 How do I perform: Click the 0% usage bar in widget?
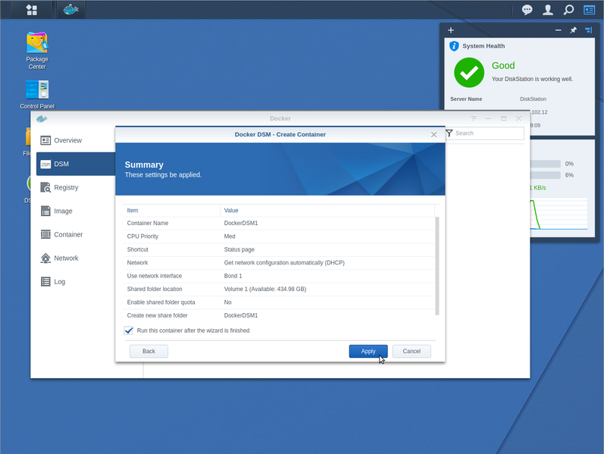pyautogui.click(x=545, y=164)
